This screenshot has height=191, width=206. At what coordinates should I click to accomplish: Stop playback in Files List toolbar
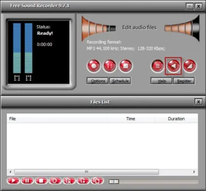[41, 181]
